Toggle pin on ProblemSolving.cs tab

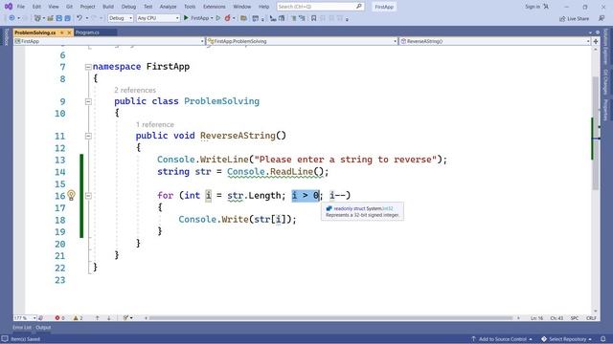pyautogui.click(x=61, y=32)
